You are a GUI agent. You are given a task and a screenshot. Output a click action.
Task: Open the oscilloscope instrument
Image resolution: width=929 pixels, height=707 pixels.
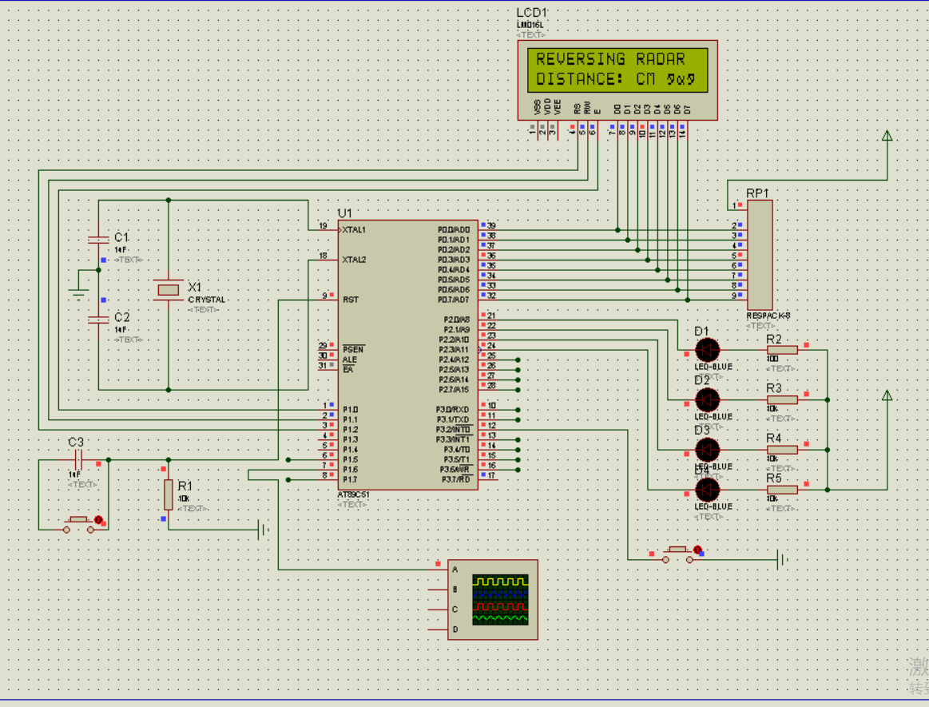coord(492,600)
